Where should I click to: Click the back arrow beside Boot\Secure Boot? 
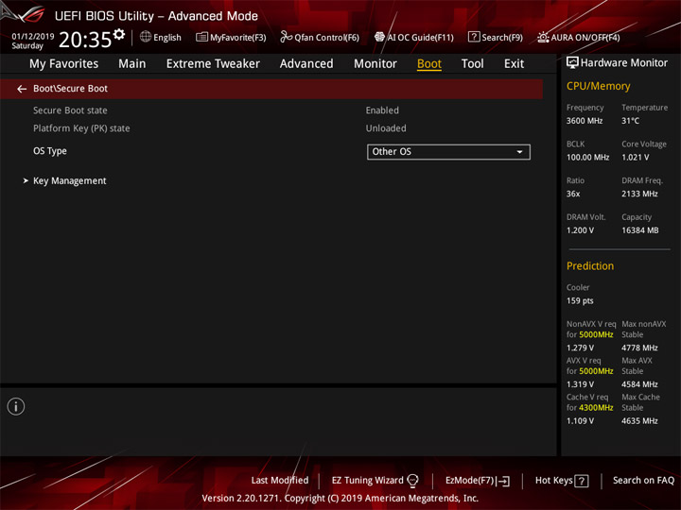point(22,89)
